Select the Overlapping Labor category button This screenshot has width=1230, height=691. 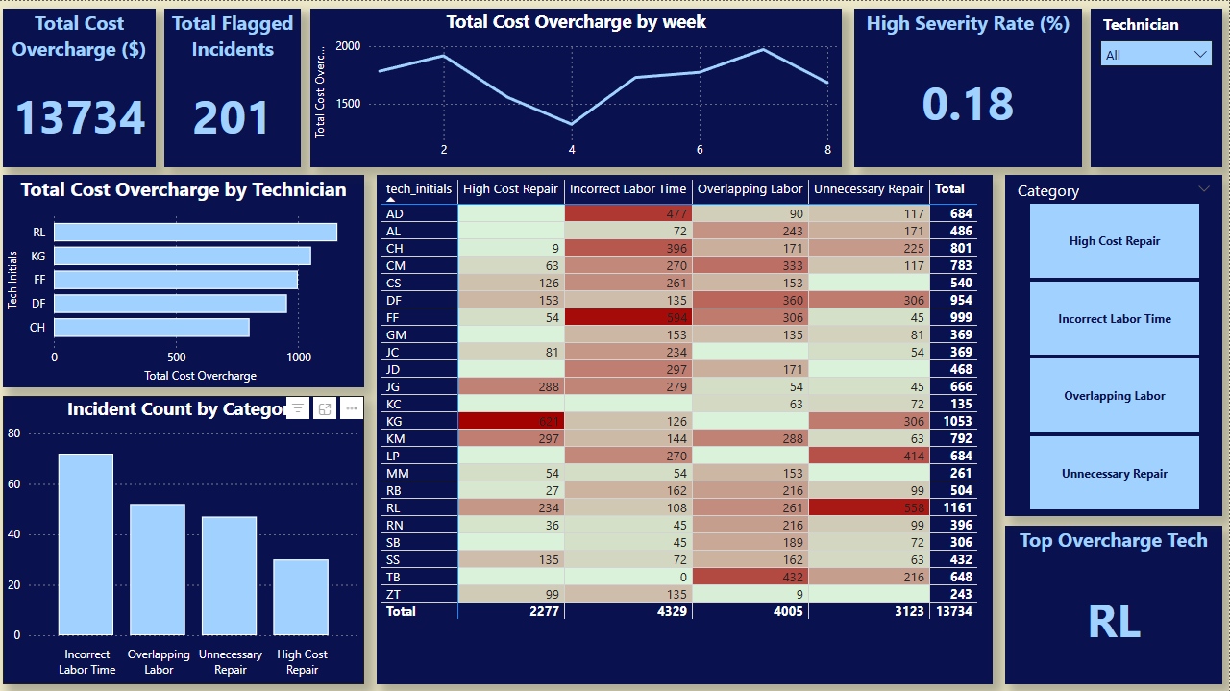click(x=1114, y=395)
